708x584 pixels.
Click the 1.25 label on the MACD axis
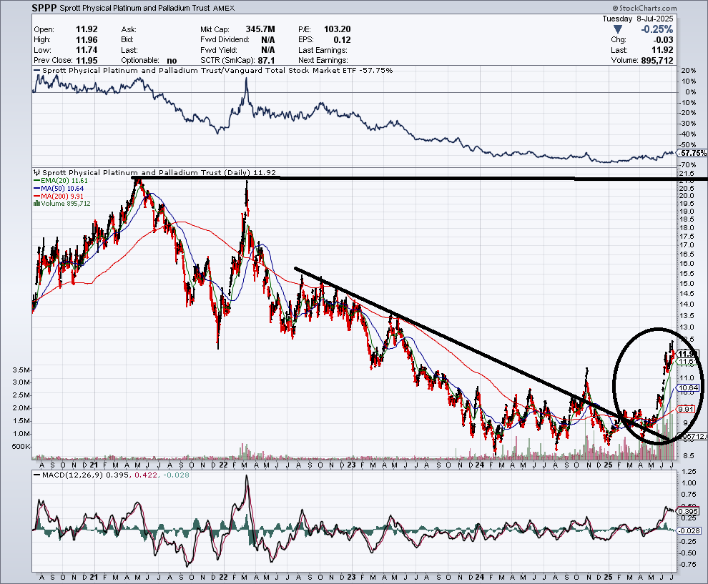[688, 472]
